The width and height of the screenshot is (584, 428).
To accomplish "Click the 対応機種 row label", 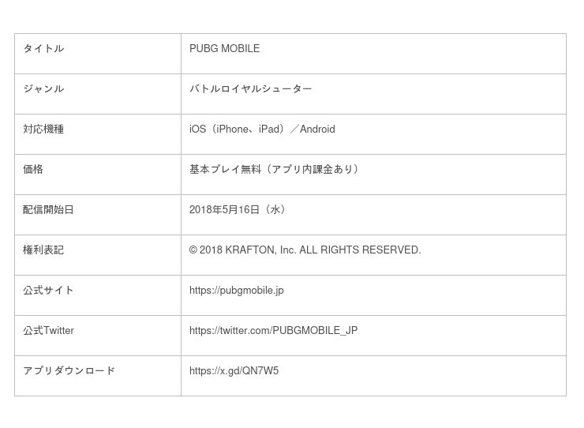I will [x=43, y=130].
